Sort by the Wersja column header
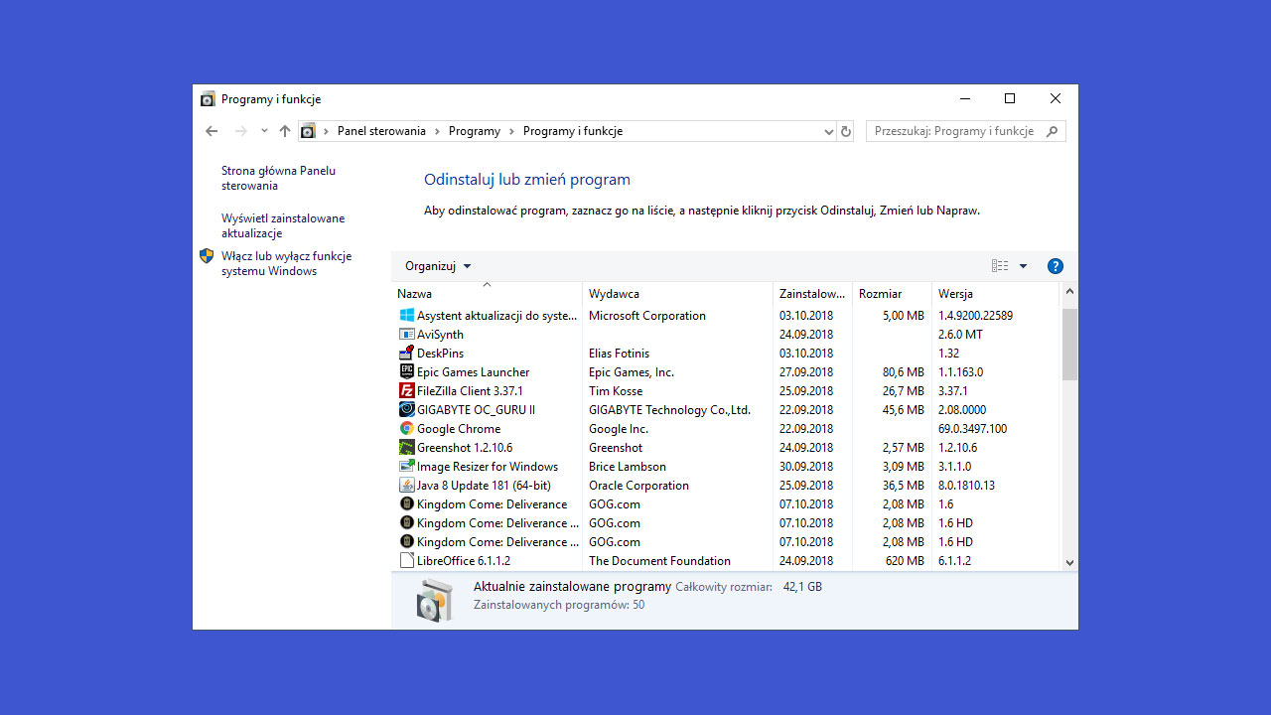The height and width of the screenshot is (715, 1271). (x=996, y=294)
